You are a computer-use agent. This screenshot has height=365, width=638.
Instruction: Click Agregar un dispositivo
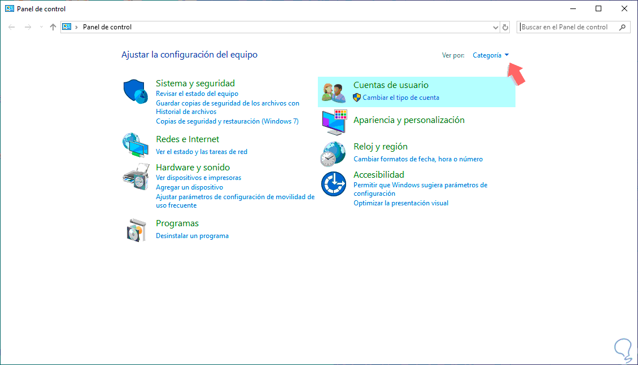pyautogui.click(x=189, y=187)
